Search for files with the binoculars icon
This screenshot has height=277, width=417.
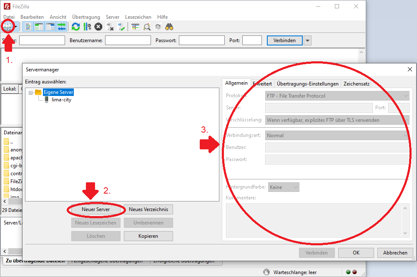coord(169,26)
